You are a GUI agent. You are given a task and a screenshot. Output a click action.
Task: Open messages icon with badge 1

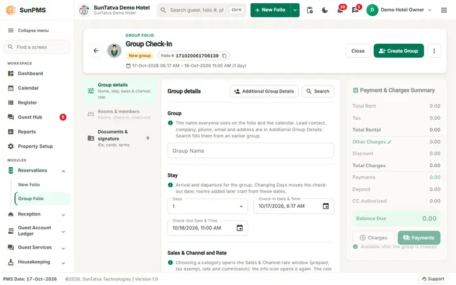click(355, 10)
